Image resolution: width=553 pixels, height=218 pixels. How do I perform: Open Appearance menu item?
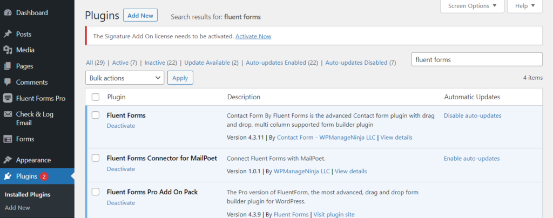point(33,160)
